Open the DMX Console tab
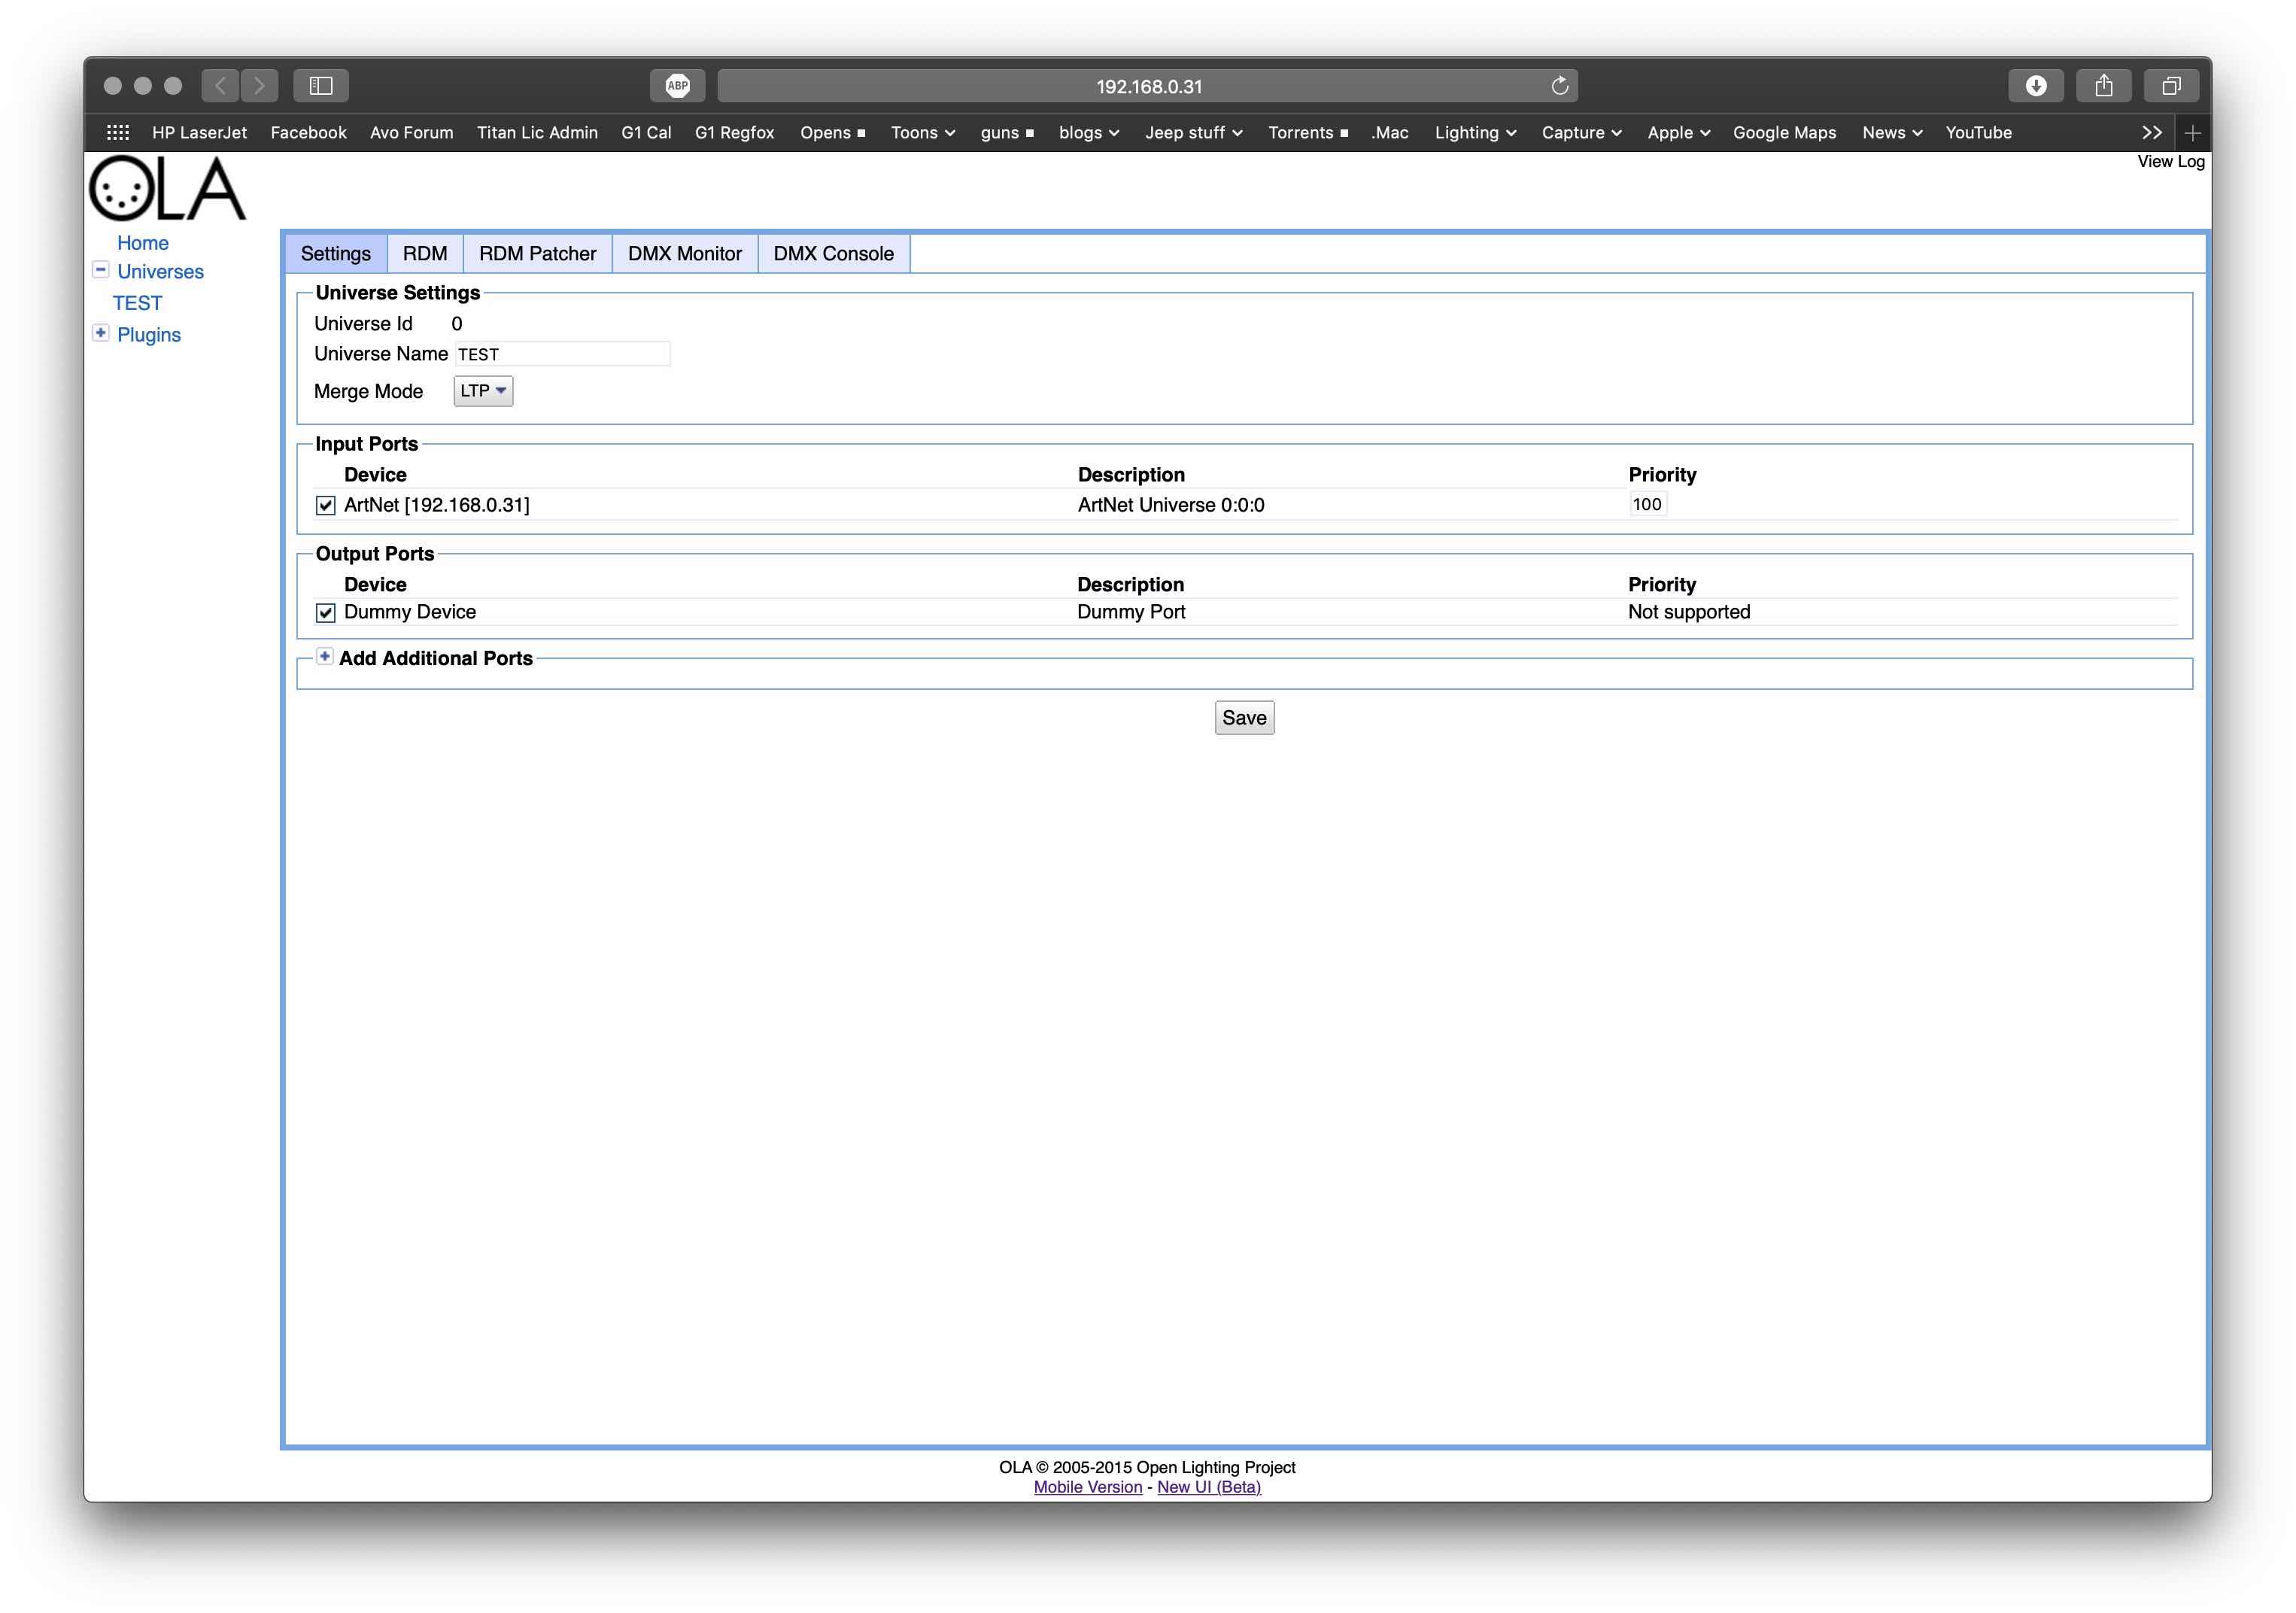Viewport: 2296px width, 1613px height. point(834,253)
